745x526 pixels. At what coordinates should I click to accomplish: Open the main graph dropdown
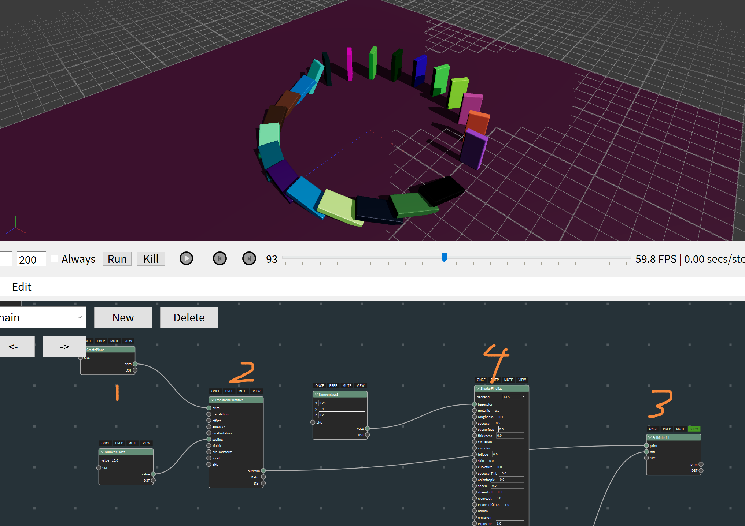pyautogui.click(x=42, y=317)
